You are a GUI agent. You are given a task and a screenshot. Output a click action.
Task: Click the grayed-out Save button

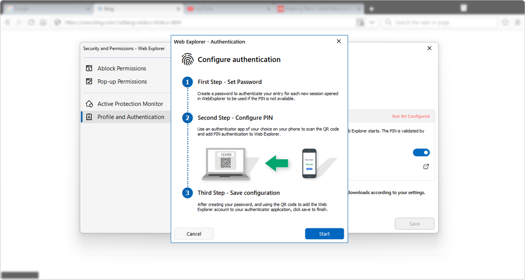click(x=414, y=223)
